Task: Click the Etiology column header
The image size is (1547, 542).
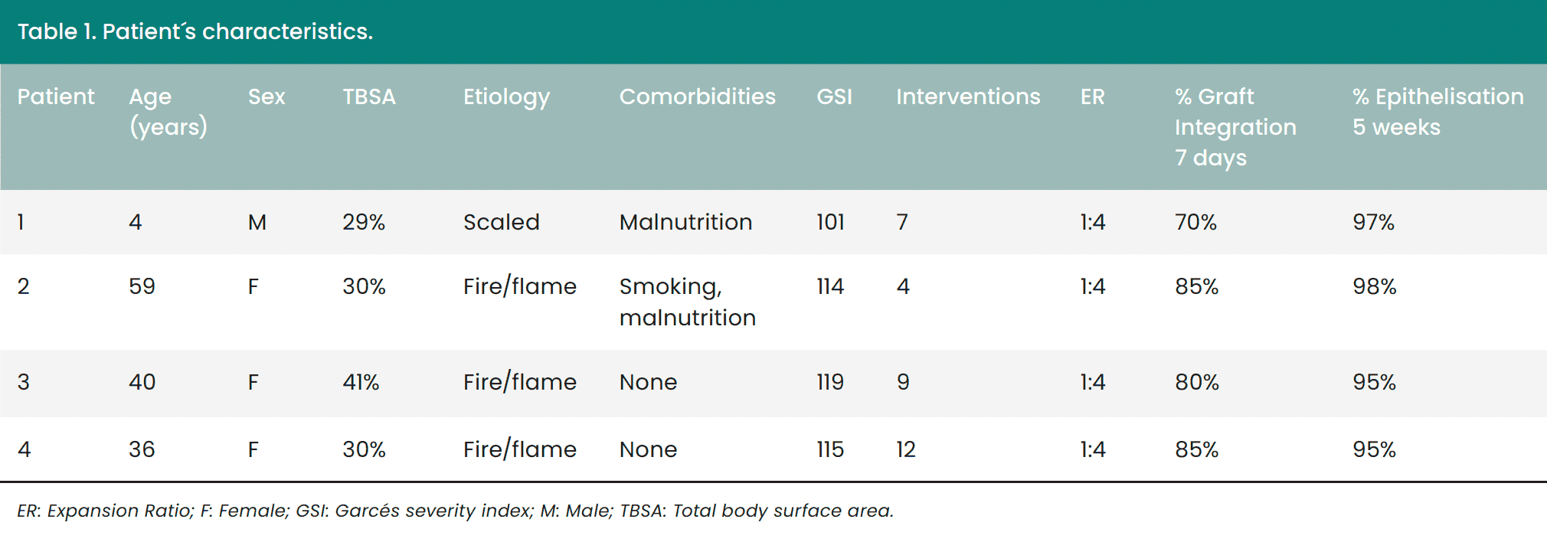Action: point(506,98)
